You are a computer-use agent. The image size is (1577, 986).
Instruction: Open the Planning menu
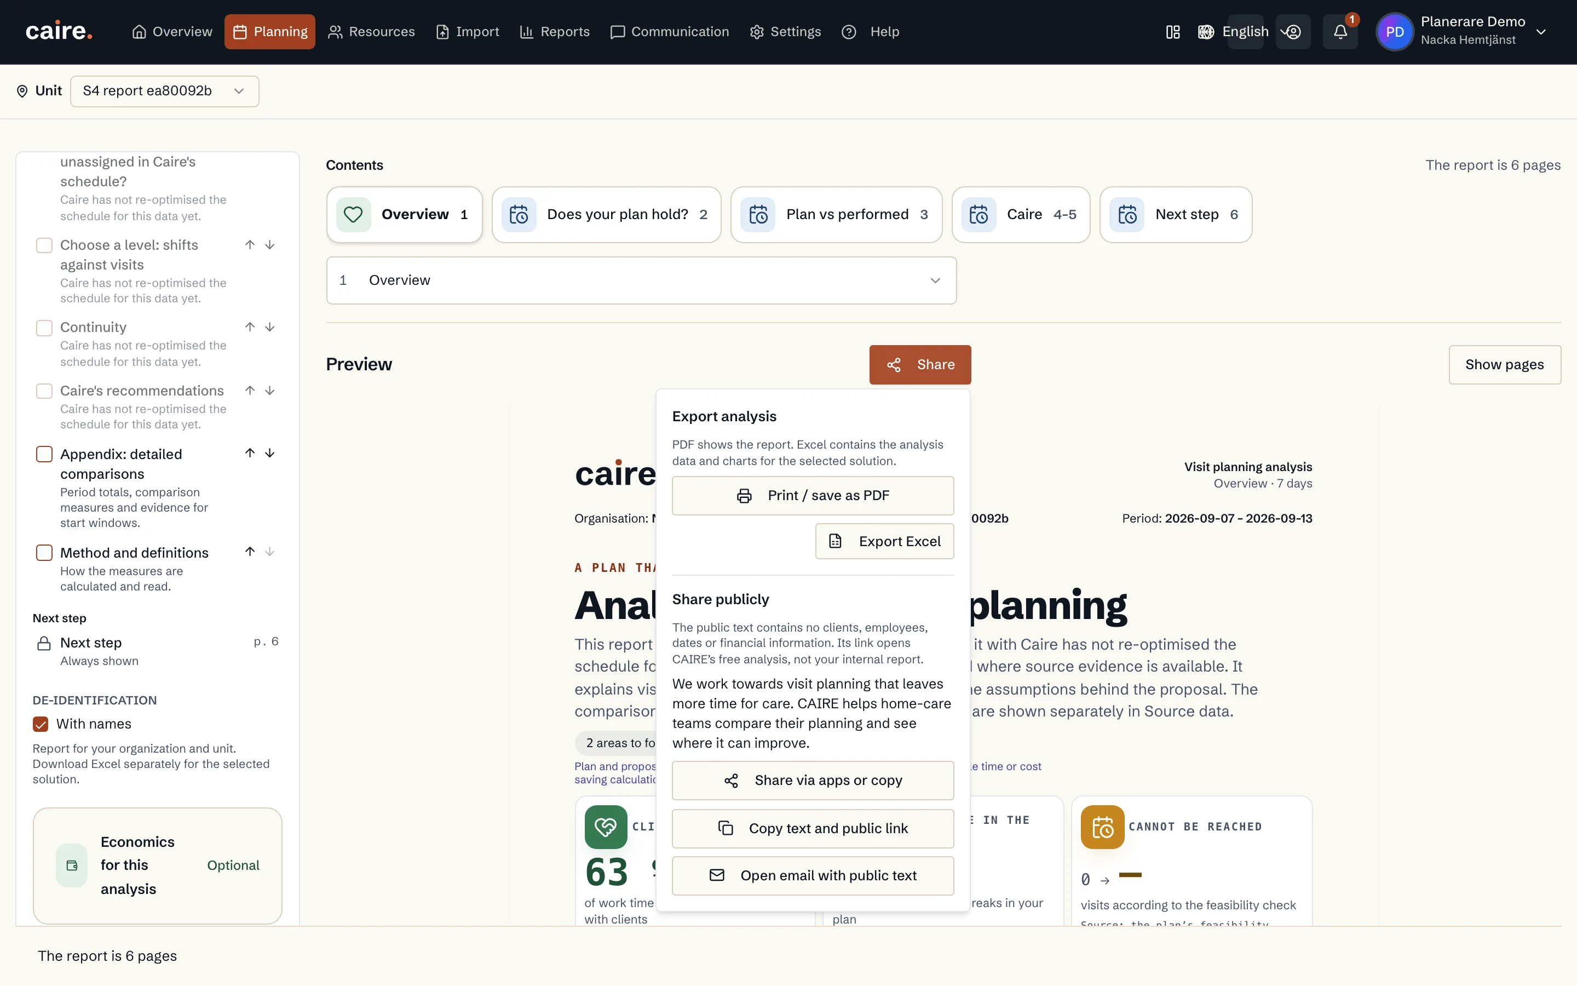click(x=270, y=31)
